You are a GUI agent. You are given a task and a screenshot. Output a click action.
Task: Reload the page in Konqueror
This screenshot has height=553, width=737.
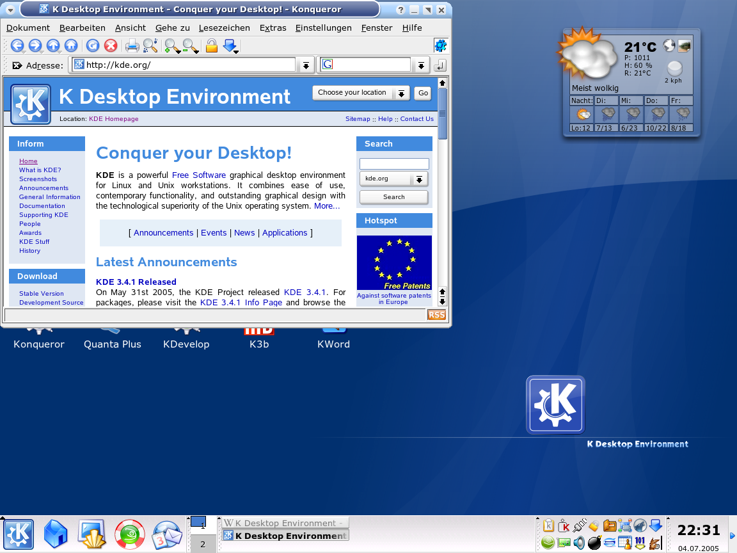91,45
